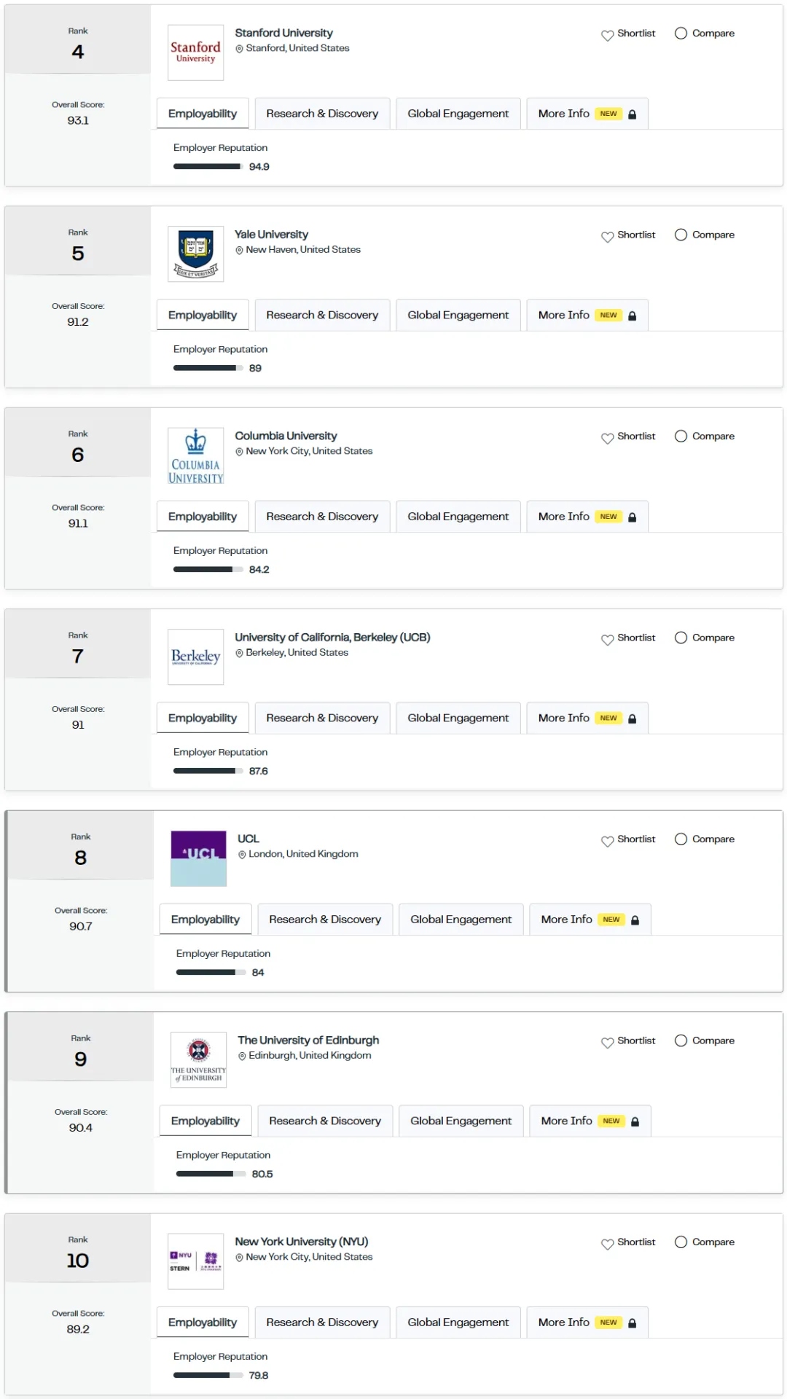Switch to Global Engagement tab for Columbia University
787x1399 pixels.
click(458, 517)
